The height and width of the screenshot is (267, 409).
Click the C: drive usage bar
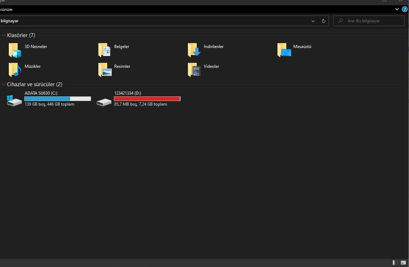point(57,99)
